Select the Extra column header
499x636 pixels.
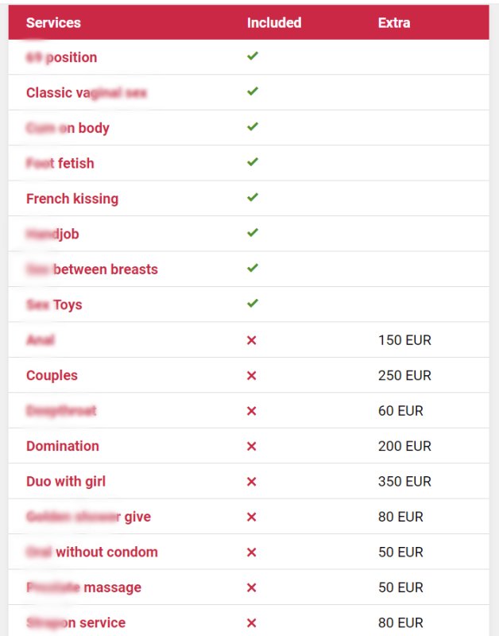click(394, 22)
